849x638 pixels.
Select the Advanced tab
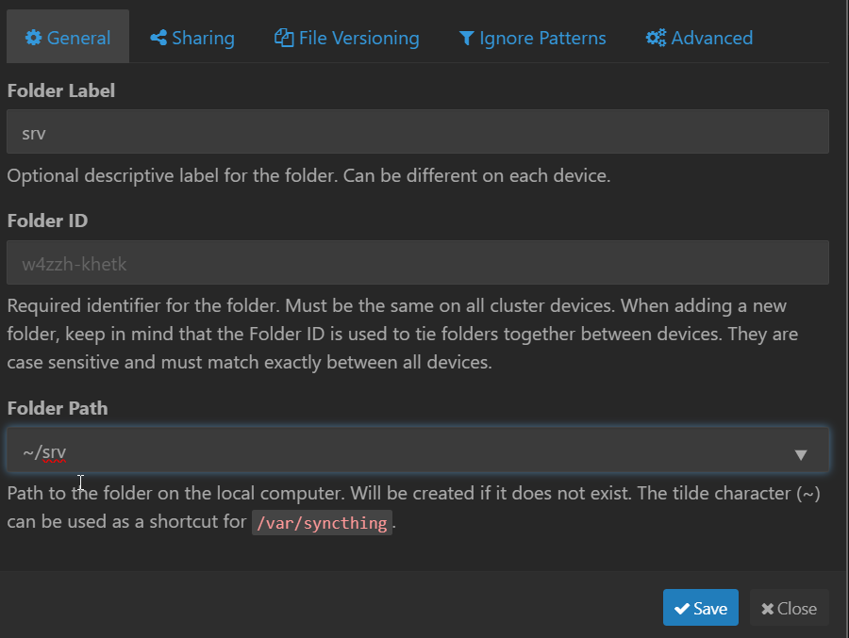[x=698, y=38]
